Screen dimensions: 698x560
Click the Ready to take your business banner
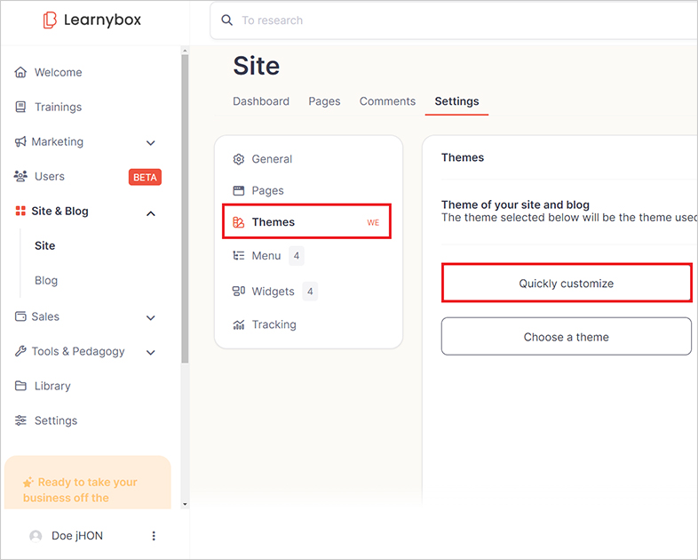point(88,483)
